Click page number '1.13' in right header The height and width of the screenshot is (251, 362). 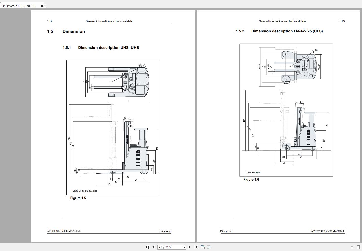point(342,21)
